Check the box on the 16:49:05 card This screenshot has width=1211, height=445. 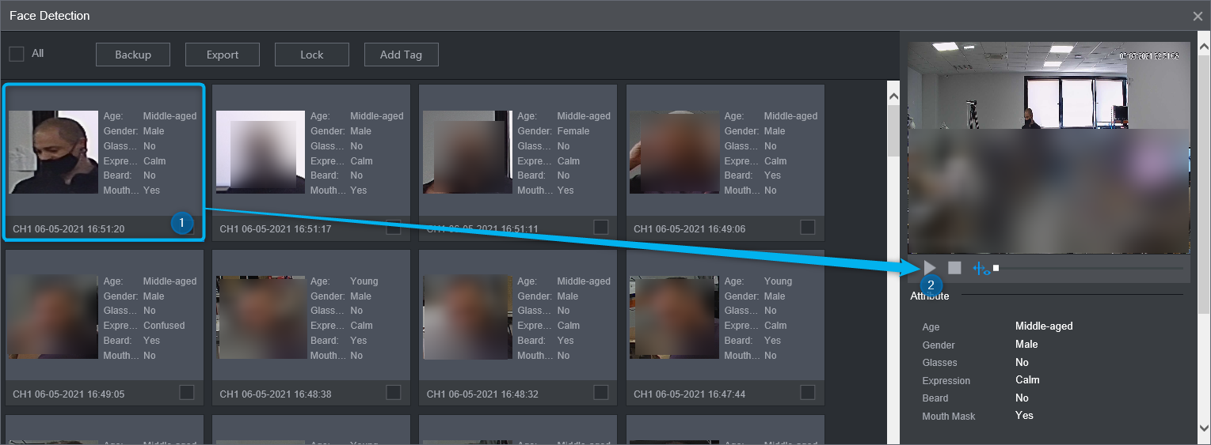coord(187,393)
